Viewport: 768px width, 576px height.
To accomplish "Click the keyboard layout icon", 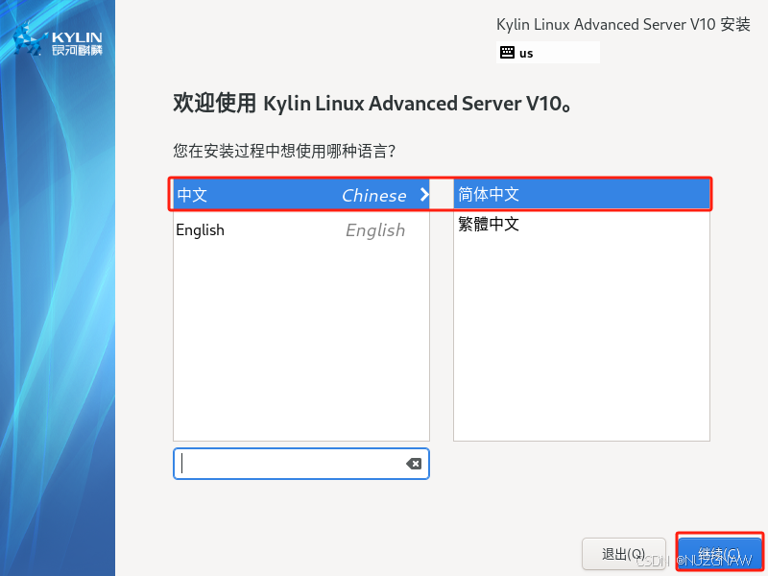I will pyautogui.click(x=507, y=53).
